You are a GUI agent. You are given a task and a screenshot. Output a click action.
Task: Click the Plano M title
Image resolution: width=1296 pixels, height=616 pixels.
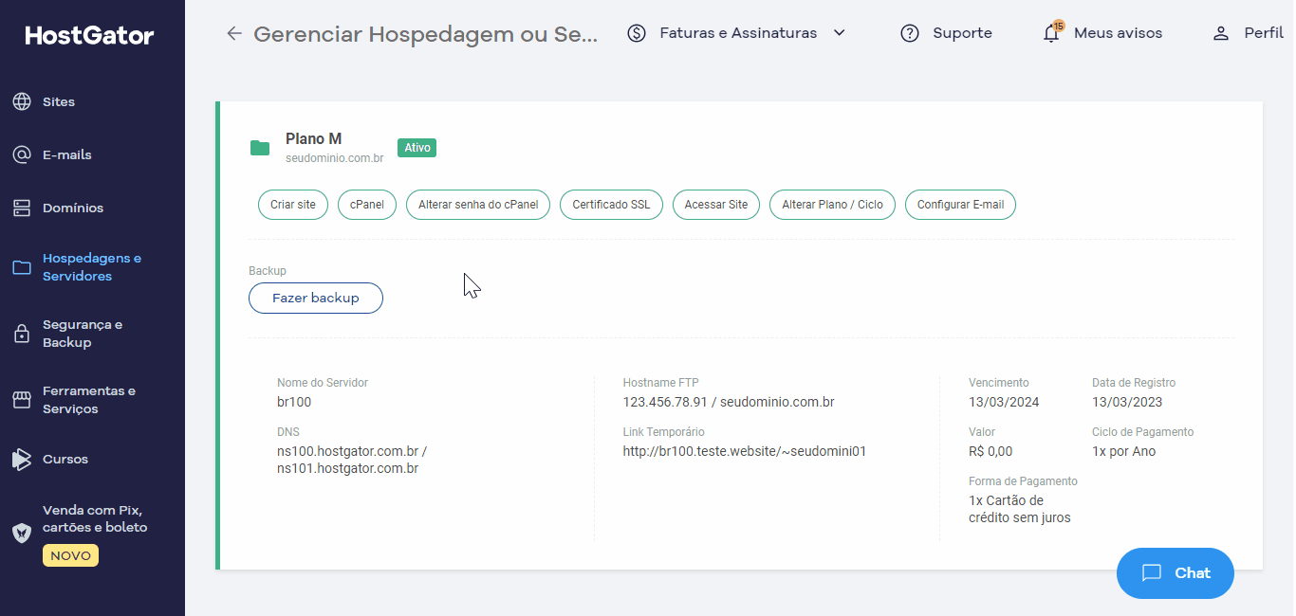(314, 139)
